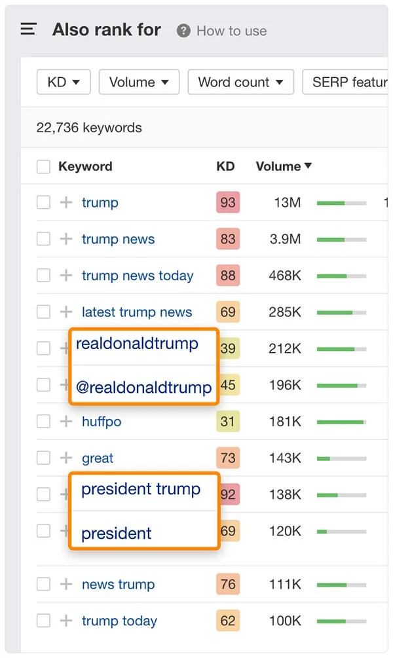Click the trump today keyword link
Image resolution: width=393 pixels, height=658 pixels.
coord(119,621)
